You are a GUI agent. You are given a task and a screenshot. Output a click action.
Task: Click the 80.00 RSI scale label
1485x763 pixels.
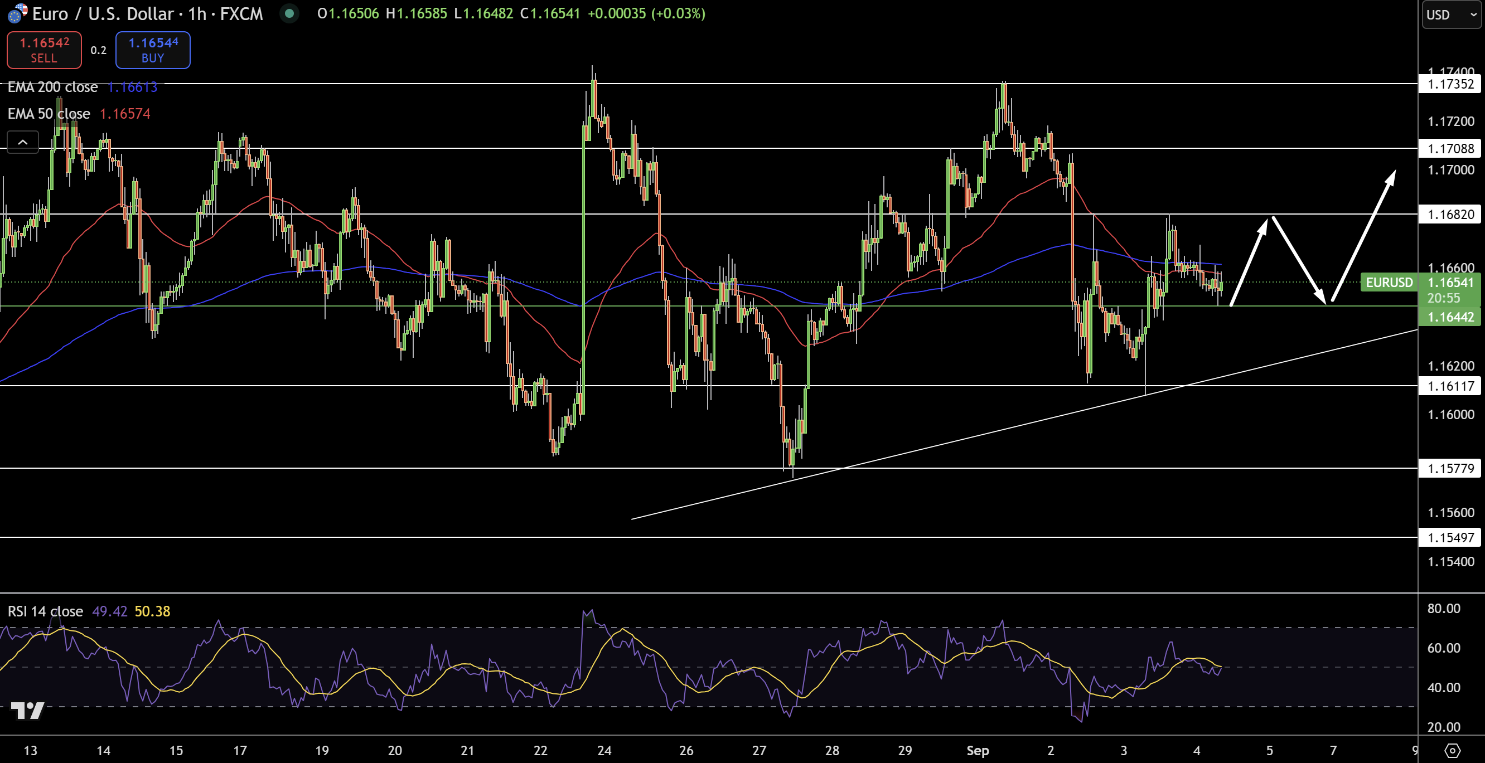click(x=1444, y=609)
